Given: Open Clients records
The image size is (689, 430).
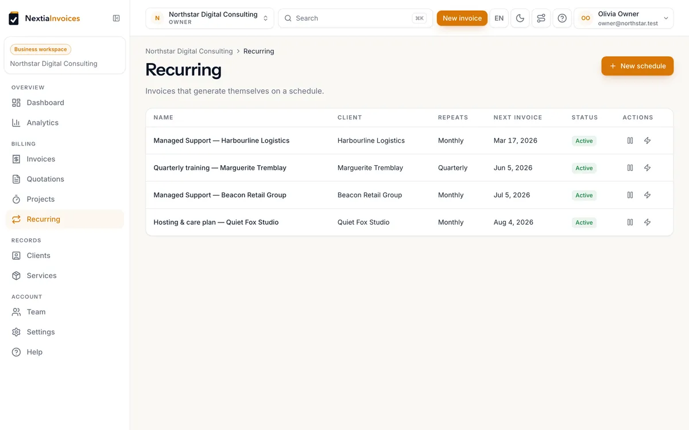Looking at the screenshot, I should [x=64, y=255].
